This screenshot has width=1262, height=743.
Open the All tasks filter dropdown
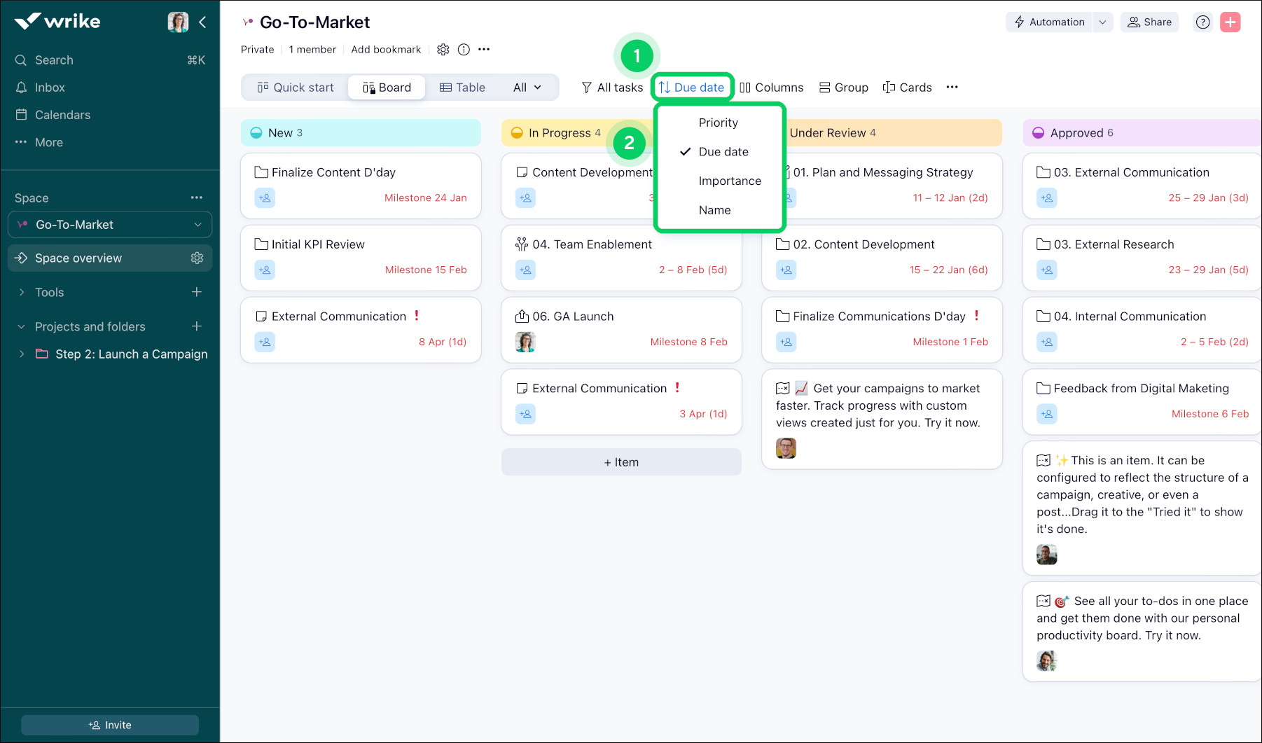click(x=612, y=87)
